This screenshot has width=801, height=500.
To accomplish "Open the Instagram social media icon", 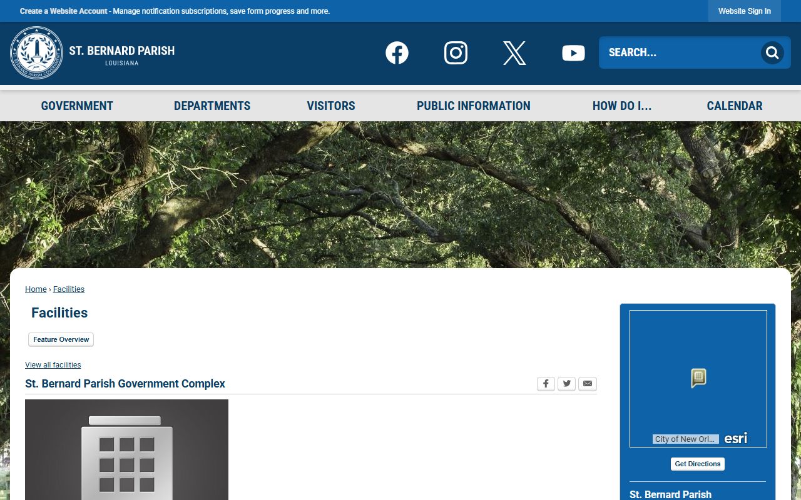I will click(x=456, y=53).
